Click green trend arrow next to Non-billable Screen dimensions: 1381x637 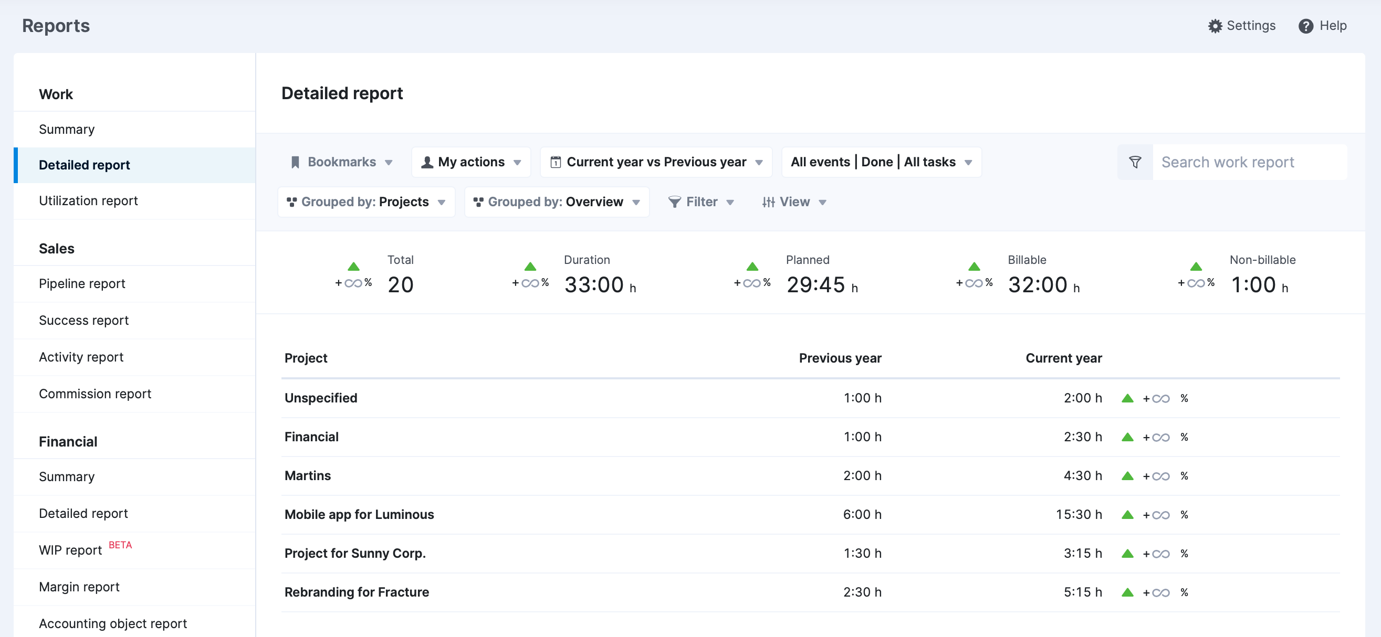tap(1196, 266)
